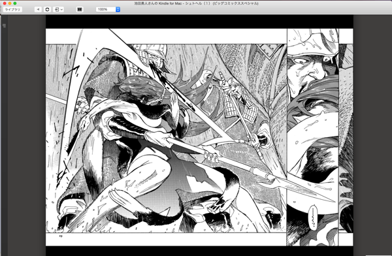Click the Kindle for Mac window title

(x=196, y=3)
